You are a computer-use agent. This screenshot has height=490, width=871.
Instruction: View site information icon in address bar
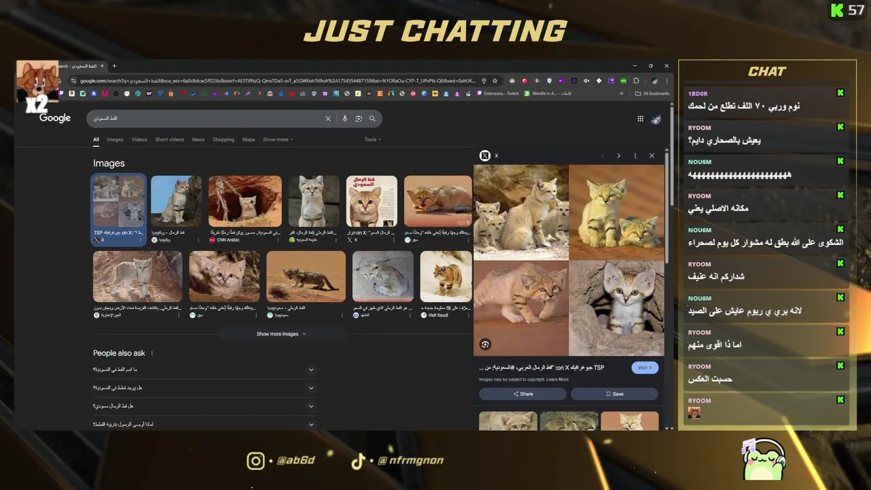click(73, 80)
